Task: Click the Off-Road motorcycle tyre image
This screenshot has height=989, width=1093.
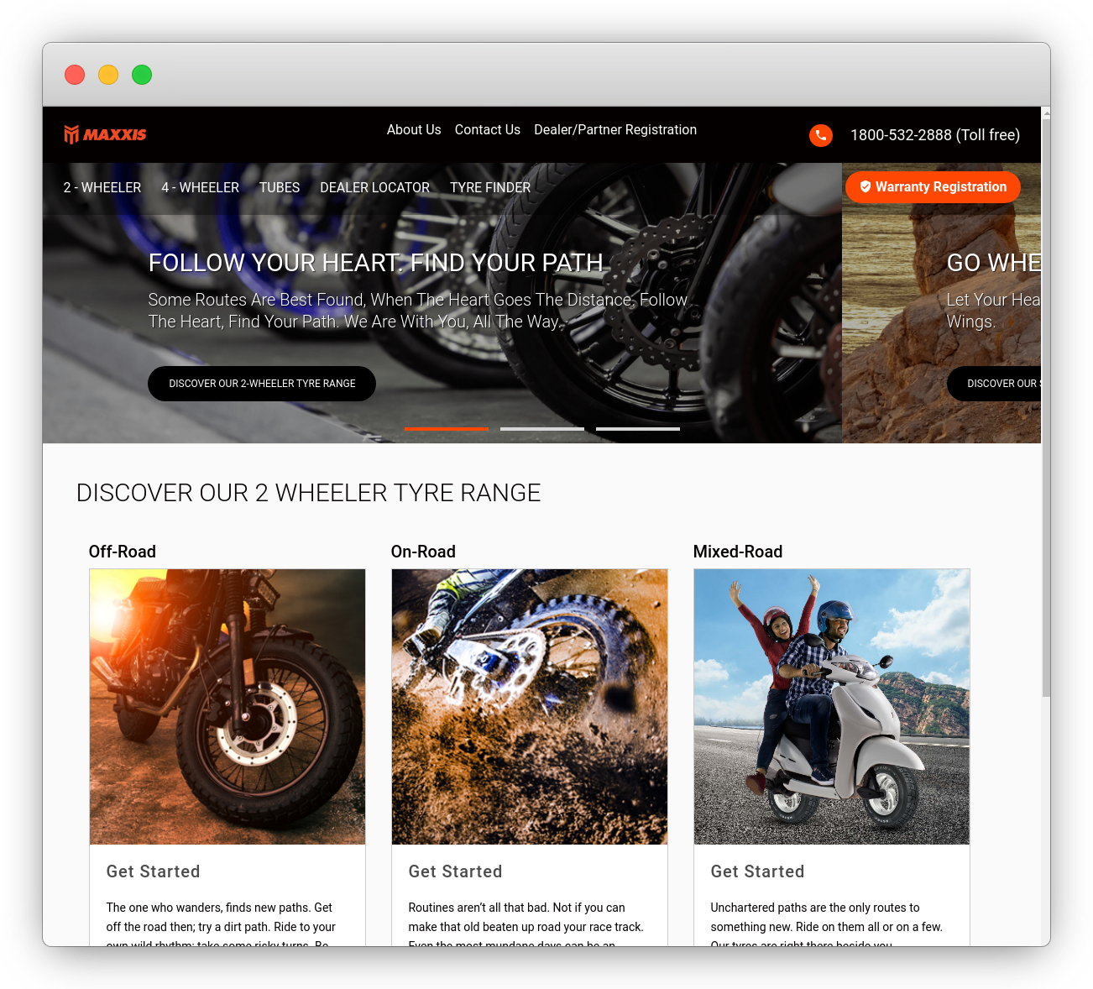Action: pyautogui.click(x=227, y=706)
